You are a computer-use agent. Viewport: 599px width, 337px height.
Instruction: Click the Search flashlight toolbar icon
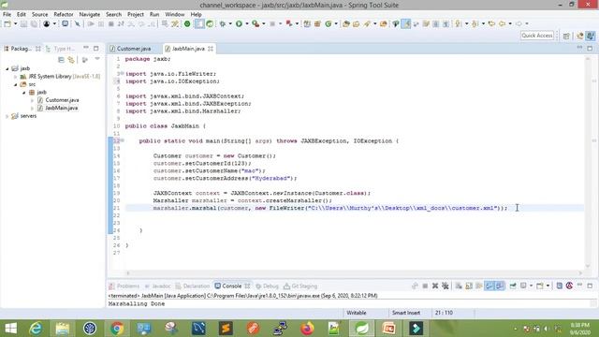click(x=367, y=23)
